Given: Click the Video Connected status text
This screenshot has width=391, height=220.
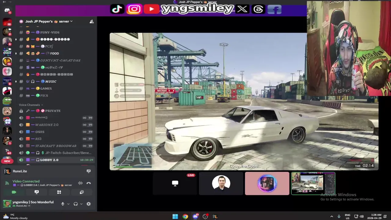Looking at the screenshot, I should pyautogui.click(x=26, y=181).
